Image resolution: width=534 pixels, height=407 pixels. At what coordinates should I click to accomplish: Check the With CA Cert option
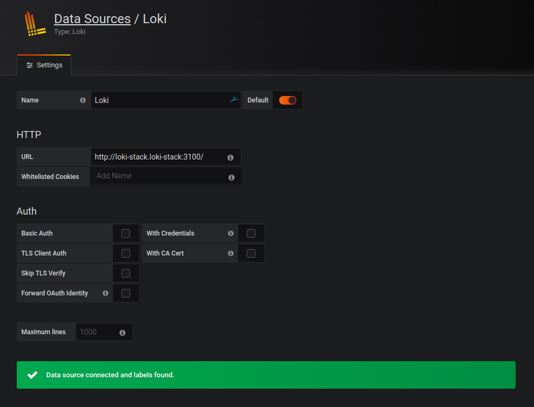click(x=251, y=253)
